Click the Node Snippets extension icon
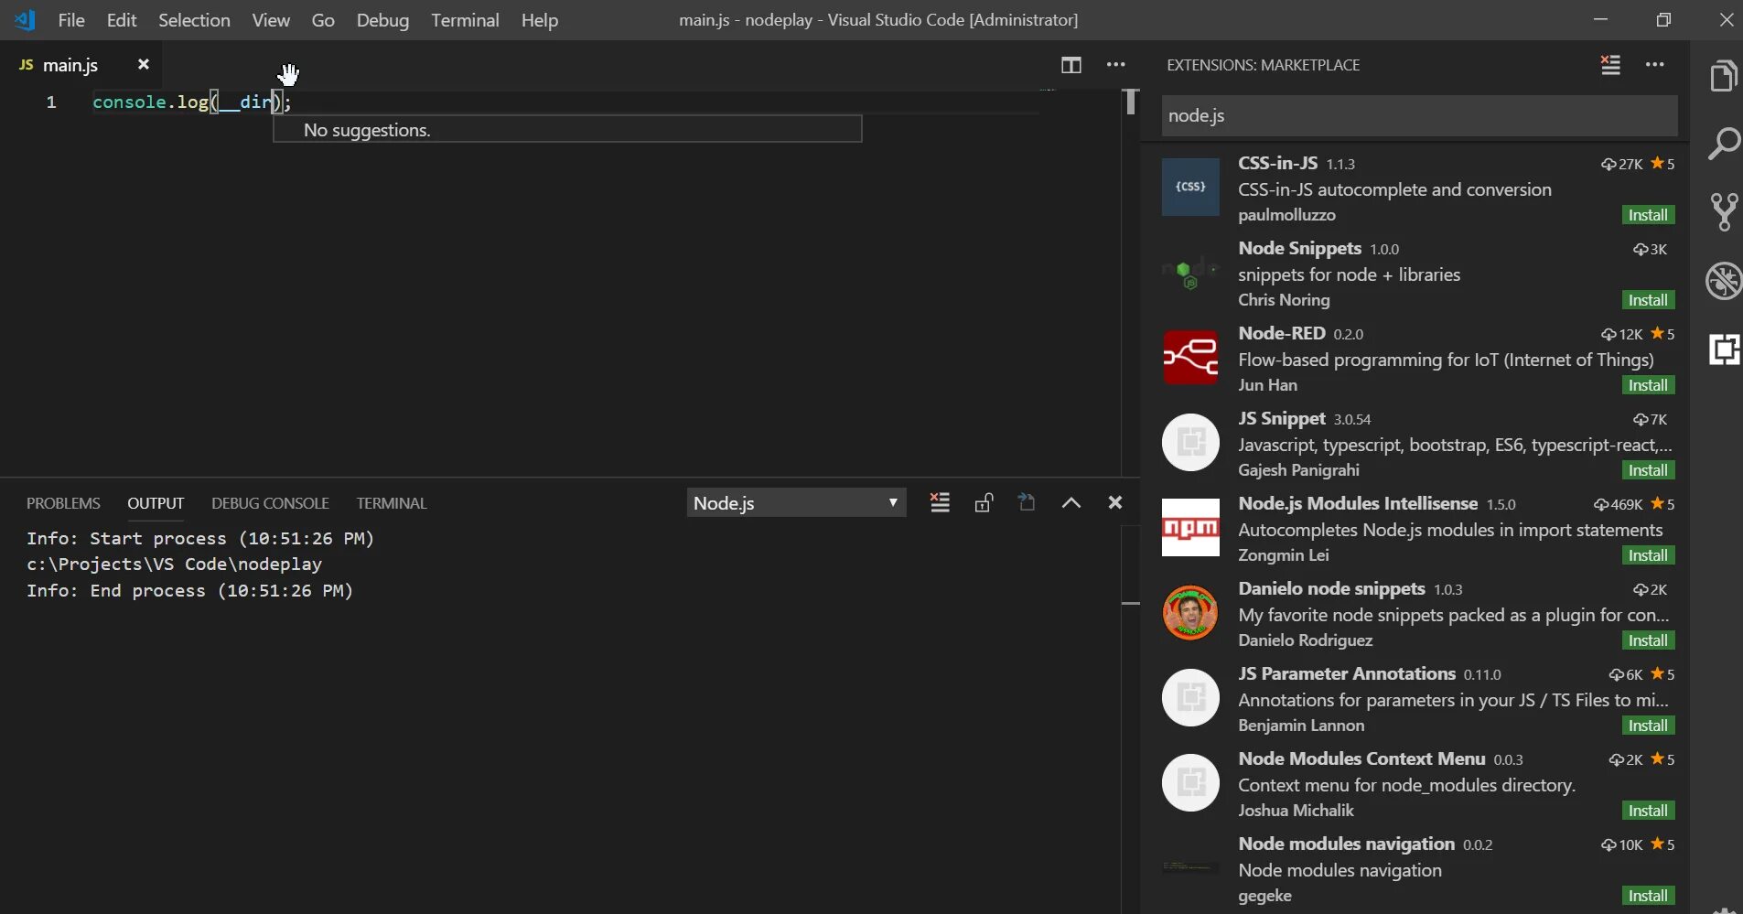Image resolution: width=1743 pixels, height=914 pixels. (1190, 273)
